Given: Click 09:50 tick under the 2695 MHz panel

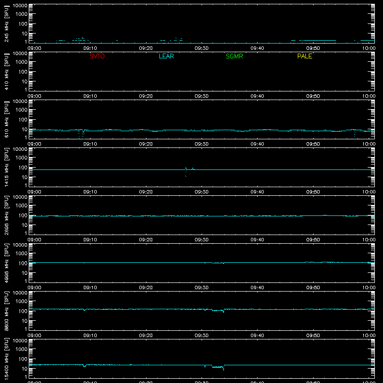Looking at the screenshot, I should point(313,240).
